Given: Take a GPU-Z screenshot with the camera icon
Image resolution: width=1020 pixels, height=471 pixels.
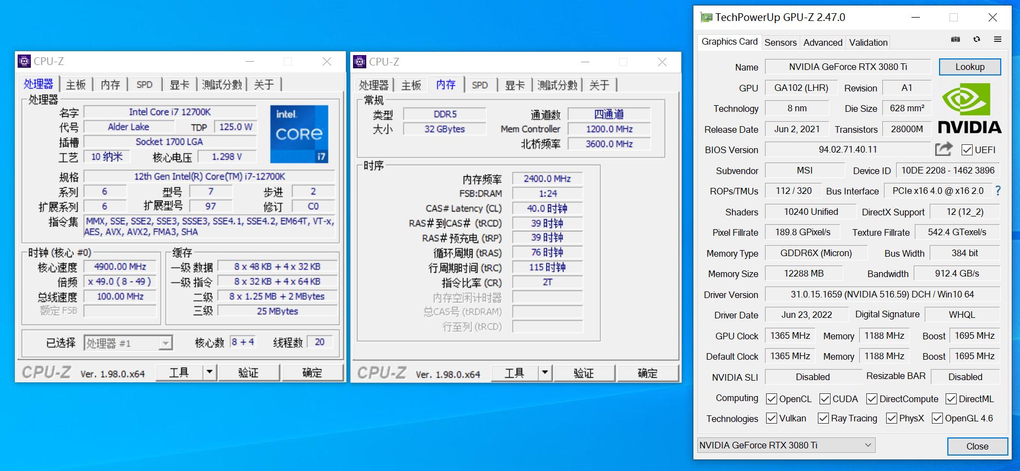Looking at the screenshot, I should click(x=956, y=40).
